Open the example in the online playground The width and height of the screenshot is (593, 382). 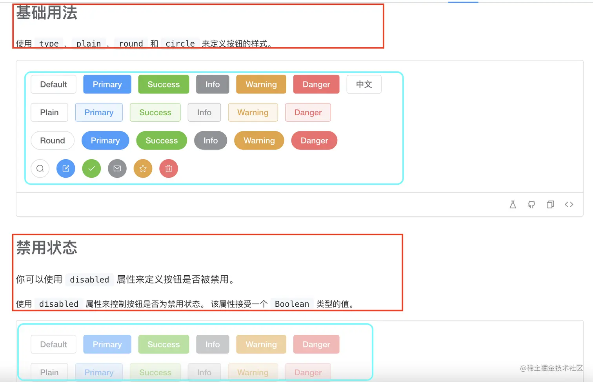pos(513,204)
